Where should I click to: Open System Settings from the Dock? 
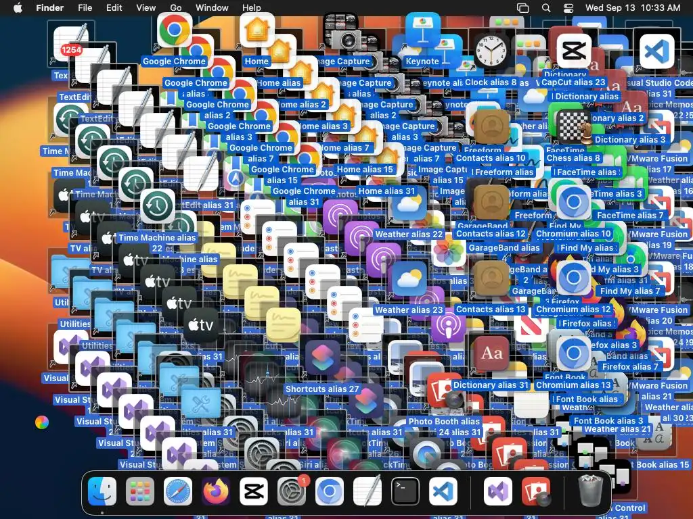(x=292, y=491)
